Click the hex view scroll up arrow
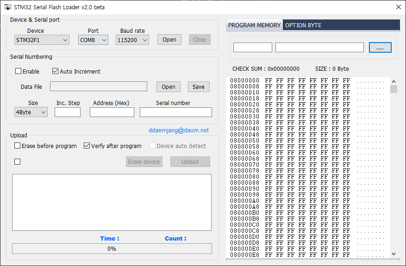The width and height of the screenshot is (406, 266). pos(394,81)
